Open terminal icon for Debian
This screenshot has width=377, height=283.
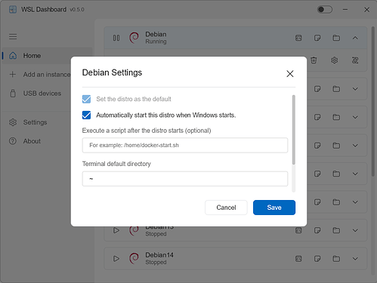pyautogui.click(x=298, y=38)
